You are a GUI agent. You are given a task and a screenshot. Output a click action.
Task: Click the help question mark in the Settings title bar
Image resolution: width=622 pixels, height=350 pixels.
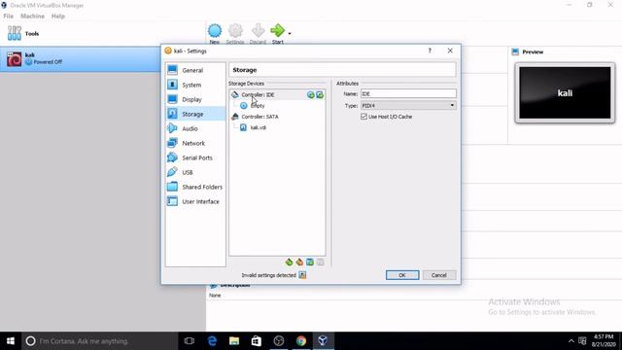point(430,51)
